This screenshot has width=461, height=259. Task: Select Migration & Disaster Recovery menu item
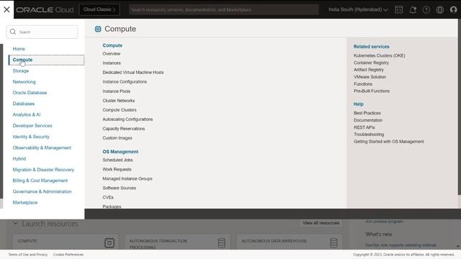tap(43, 170)
